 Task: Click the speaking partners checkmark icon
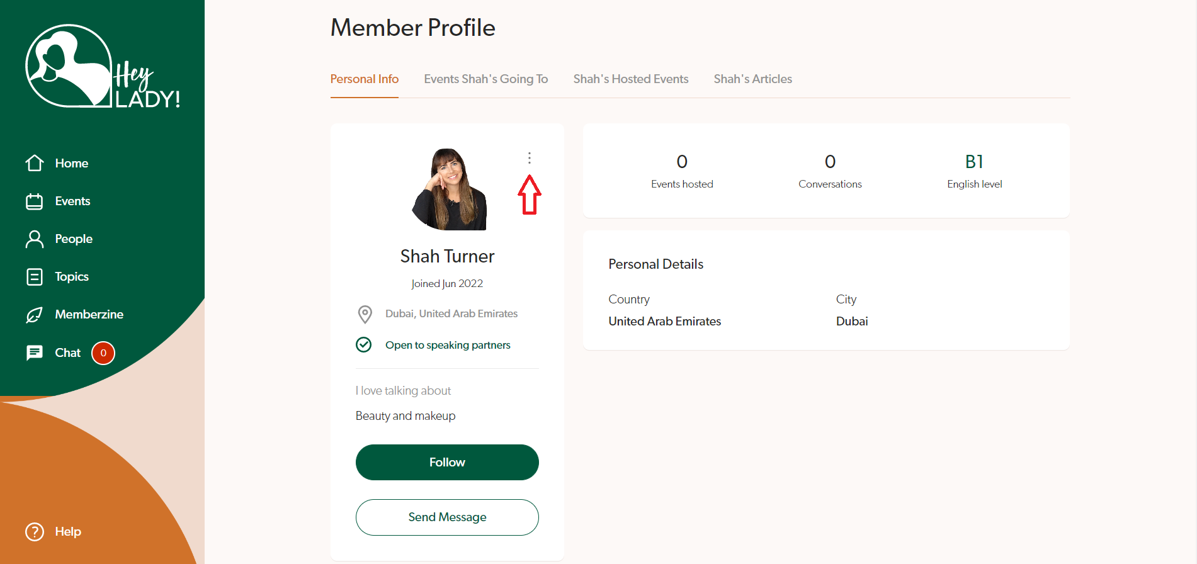(364, 345)
